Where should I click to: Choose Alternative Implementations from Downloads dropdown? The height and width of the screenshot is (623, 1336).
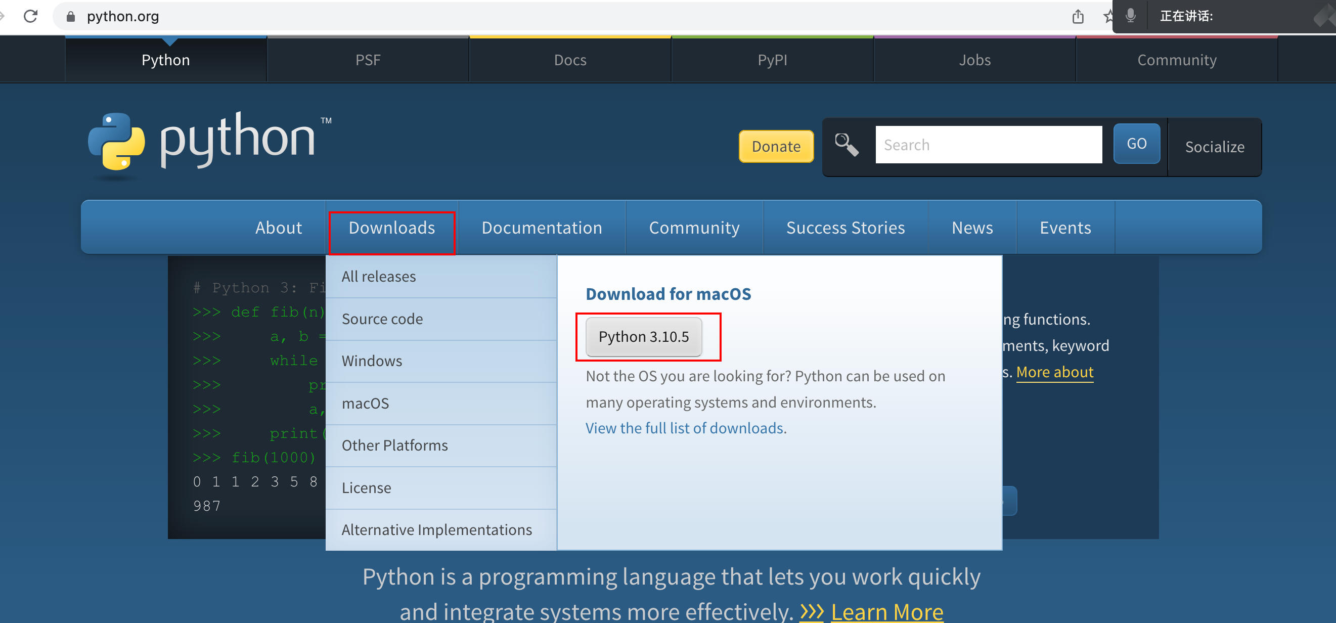pyautogui.click(x=441, y=530)
